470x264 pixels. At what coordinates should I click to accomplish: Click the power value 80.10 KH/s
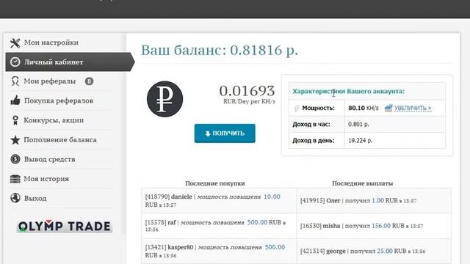tap(364, 108)
